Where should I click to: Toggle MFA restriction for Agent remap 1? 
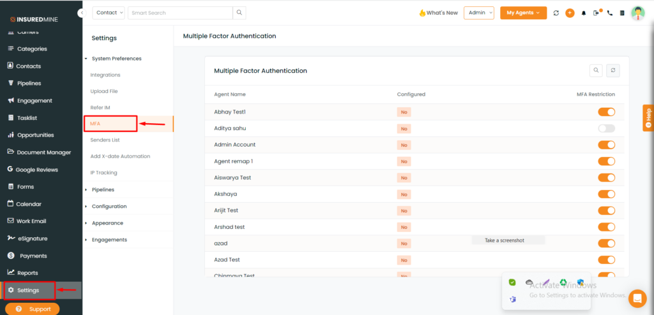[607, 161]
